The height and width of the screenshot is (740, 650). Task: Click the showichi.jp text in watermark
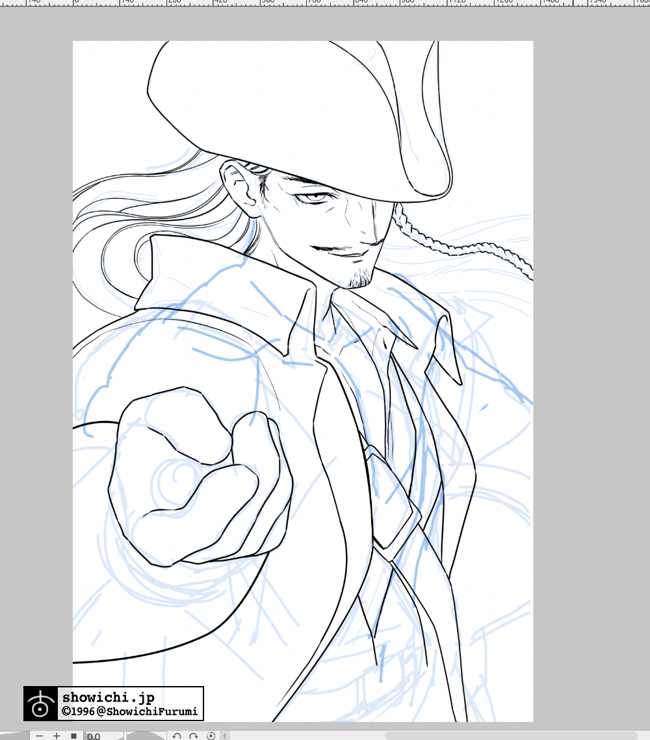point(108,698)
